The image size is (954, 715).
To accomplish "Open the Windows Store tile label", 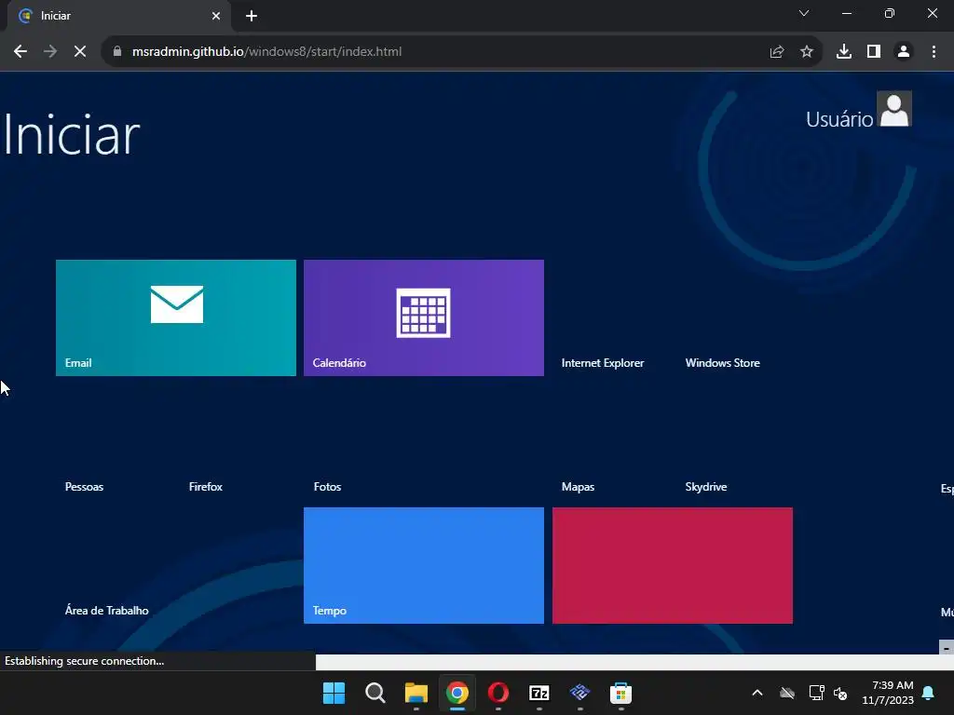I will click(x=722, y=363).
